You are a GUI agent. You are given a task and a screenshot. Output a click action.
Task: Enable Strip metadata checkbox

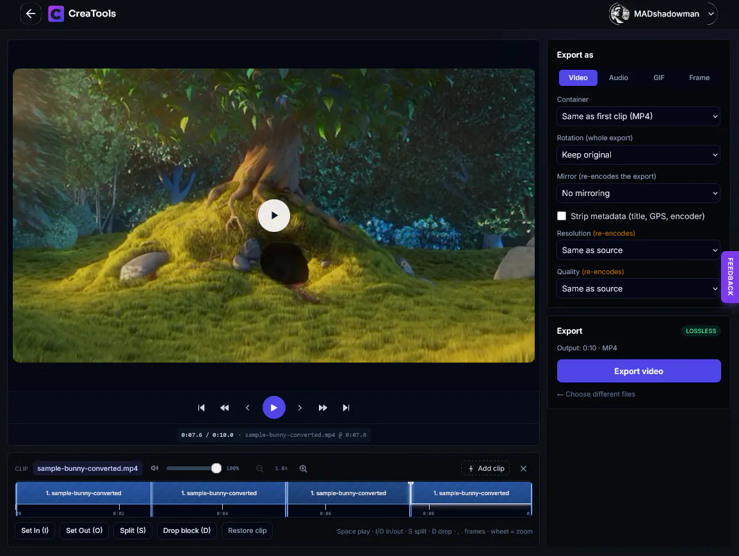(x=562, y=216)
